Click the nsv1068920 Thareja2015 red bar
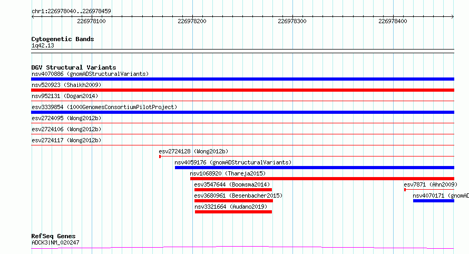469x254 pixels. pos(322,179)
